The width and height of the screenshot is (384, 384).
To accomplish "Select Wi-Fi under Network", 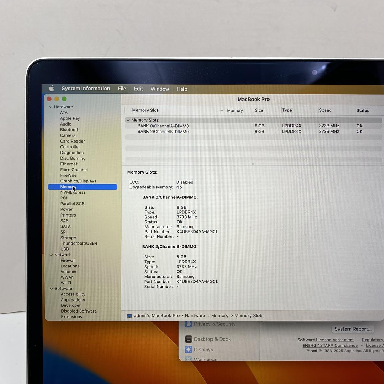I will 66,283.
